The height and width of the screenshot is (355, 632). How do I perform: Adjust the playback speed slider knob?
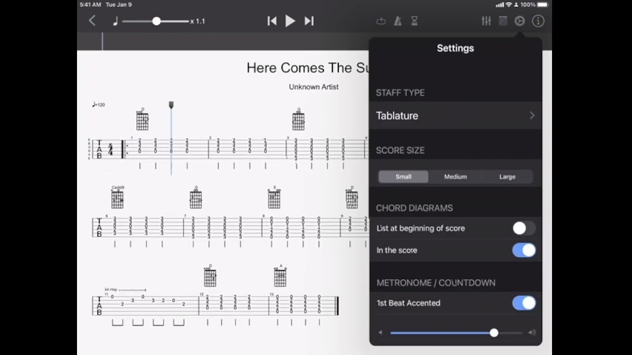click(x=157, y=21)
